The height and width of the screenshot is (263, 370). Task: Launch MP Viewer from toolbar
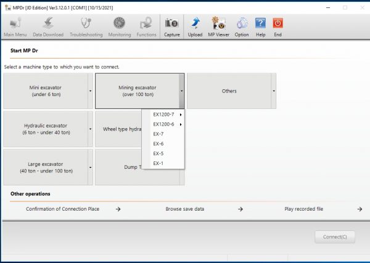pyautogui.click(x=218, y=27)
